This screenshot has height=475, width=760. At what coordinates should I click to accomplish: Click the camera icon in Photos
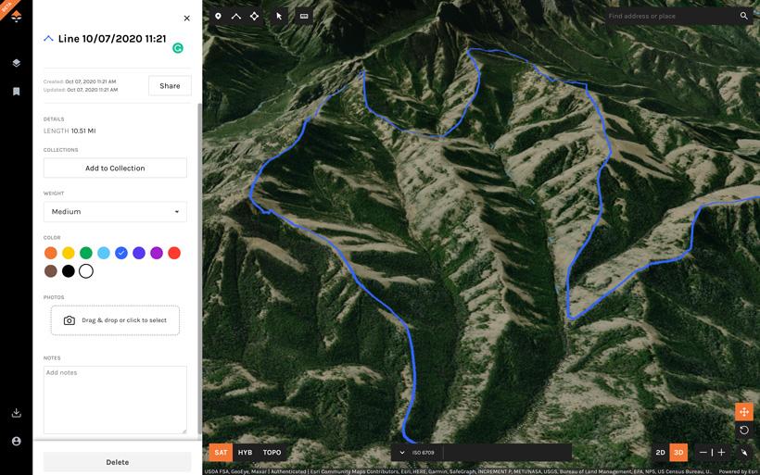tap(70, 320)
